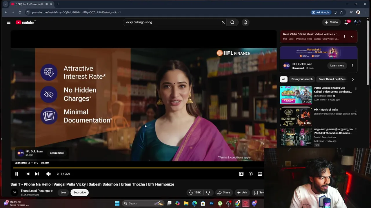Open the Chrome three-dot menu
371x208 pixels.
(x=365, y=12)
